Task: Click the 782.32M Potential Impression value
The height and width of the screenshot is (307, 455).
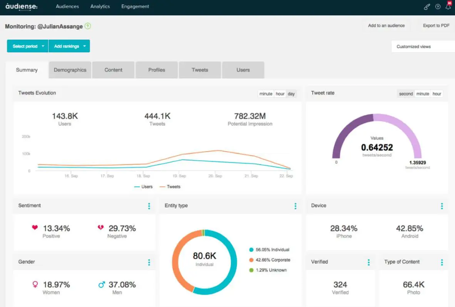Action: pos(250,116)
